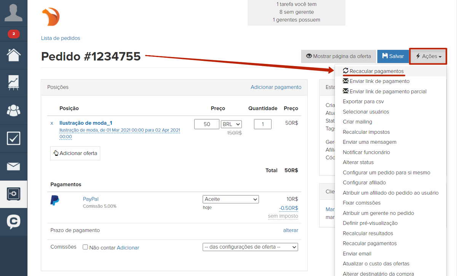Screen dimensions: 457x276
Task: Open the chat bubble sidebar icon
Action: (x=13, y=222)
